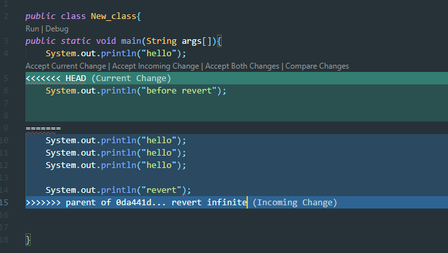This screenshot has height=253, width=448.
Task: Click the class name New_class
Action: (x=113, y=16)
